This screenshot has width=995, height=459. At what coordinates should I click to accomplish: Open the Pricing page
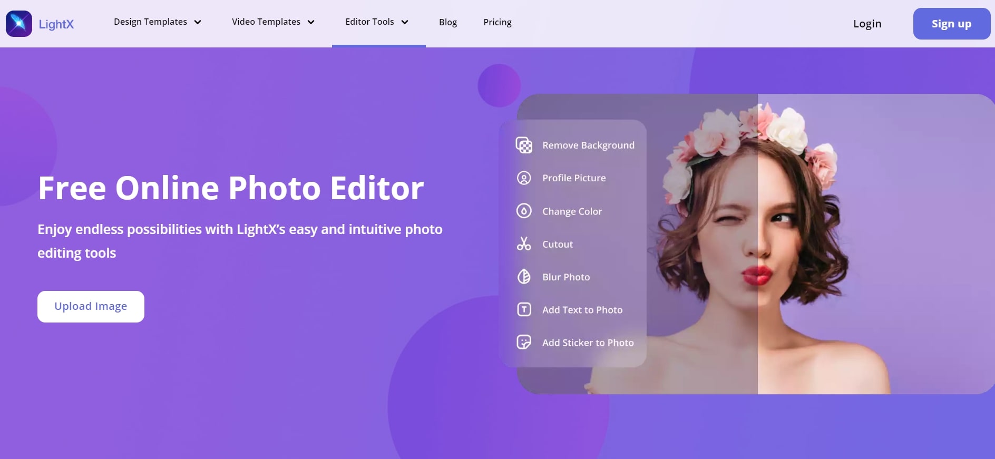[x=497, y=22]
